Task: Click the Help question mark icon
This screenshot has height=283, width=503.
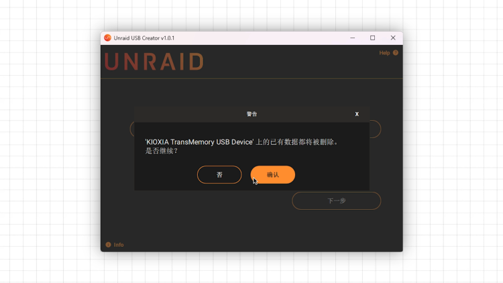Action: click(396, 52)
